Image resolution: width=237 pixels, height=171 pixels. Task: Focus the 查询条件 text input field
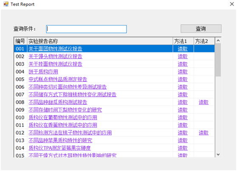(x=86, y=29)
